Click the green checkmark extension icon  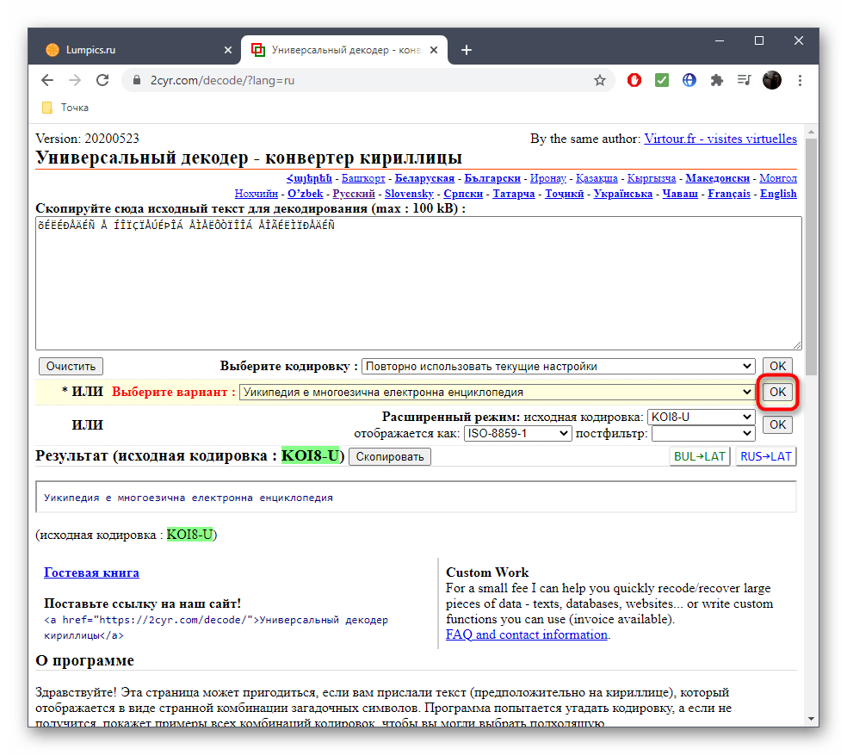point(662,81)
